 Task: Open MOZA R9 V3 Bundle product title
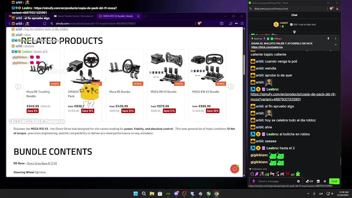[164, 92]
